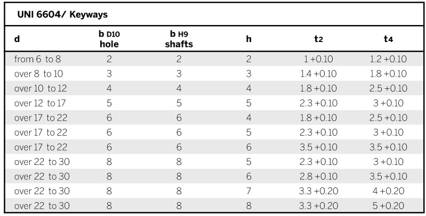Viewport: 426px width, 216px height.
Task: Select the "t2" column header
Action: [318, 39]
